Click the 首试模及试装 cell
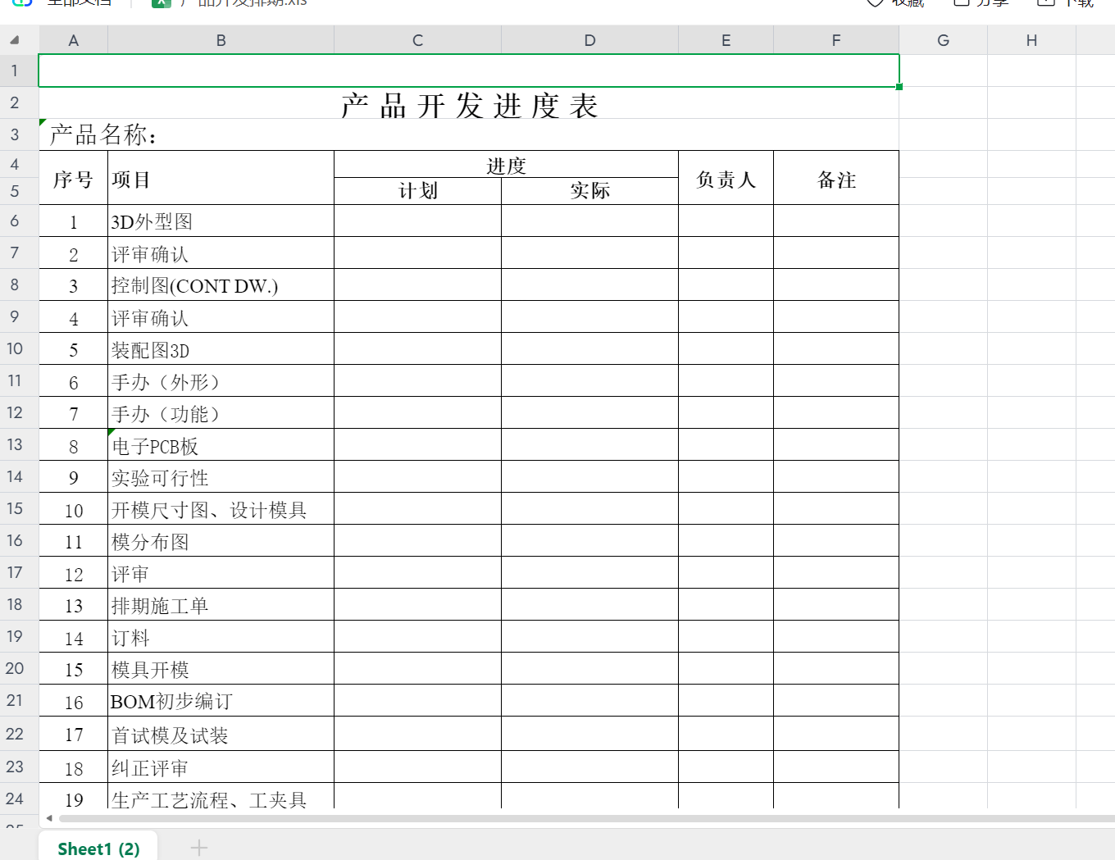 coord(221,735)
